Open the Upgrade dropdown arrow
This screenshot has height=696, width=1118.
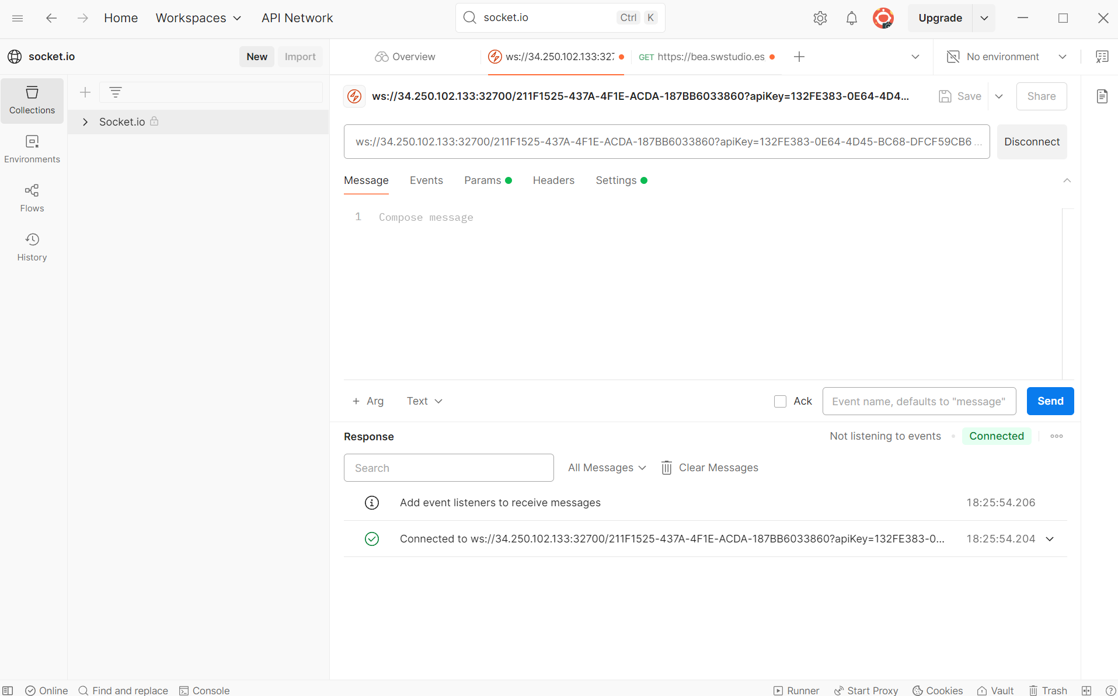984,18
